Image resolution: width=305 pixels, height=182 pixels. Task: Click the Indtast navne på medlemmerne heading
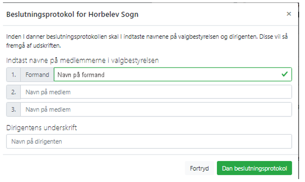point(82,61)
